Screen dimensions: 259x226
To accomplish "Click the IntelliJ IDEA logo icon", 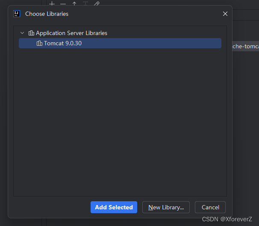I will coord(17,14).
